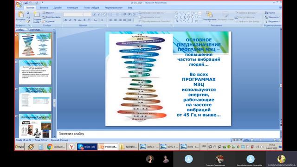The height and width of the screenshot is (167, 297).
Task: Open the Заменить dropdown arrow
Action: tap(280, 17)
